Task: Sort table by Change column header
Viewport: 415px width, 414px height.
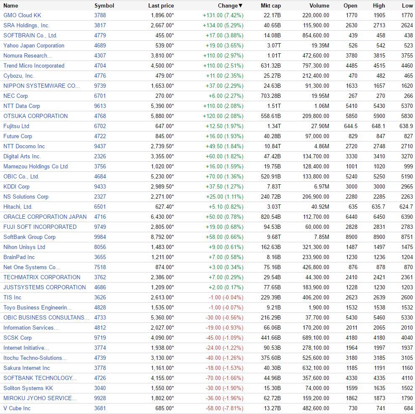Action: pyautogui.click(x=230, y=5)
